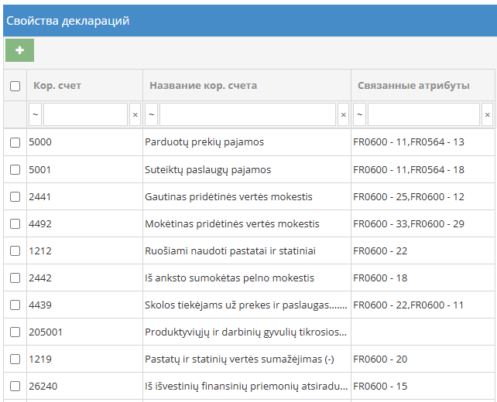Click attributes FR0600 - 11,FR0564 - 18
The width and height of the screenshot is (497, 402).
click(409, 170)
